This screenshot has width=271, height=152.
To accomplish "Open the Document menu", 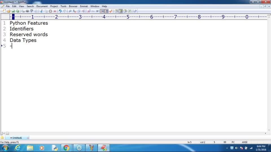I will (x=42, y=6).
